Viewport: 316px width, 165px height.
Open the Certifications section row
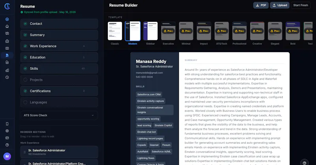point(59,91)
